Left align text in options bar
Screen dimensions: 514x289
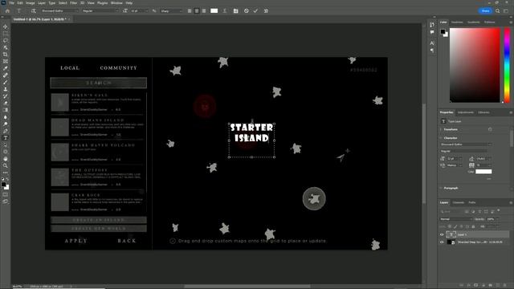click(190, 10)
